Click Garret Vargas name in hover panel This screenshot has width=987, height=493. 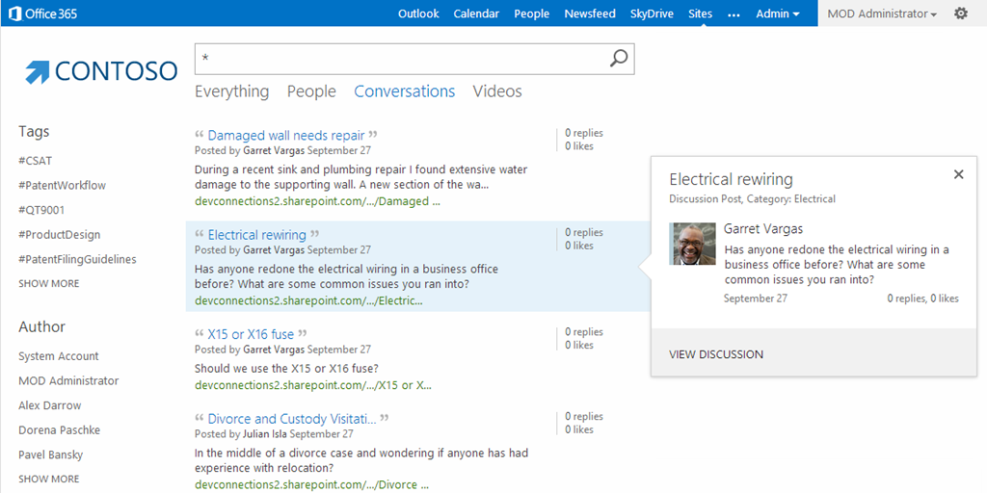pos(763,229)
